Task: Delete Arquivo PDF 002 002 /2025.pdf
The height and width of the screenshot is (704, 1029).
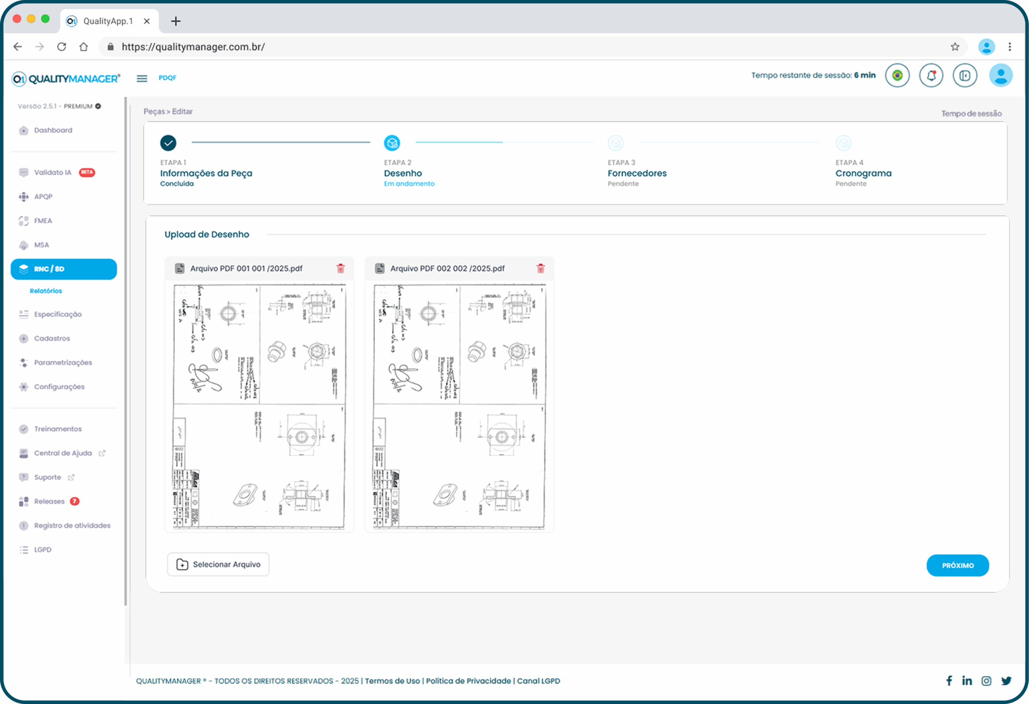Action: click(541, 269)
